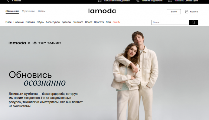Open the Обувь category menu
Viewport: 209px width, 120px height.
[40, 22]
